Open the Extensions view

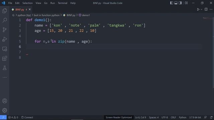[x=4, y=58]
